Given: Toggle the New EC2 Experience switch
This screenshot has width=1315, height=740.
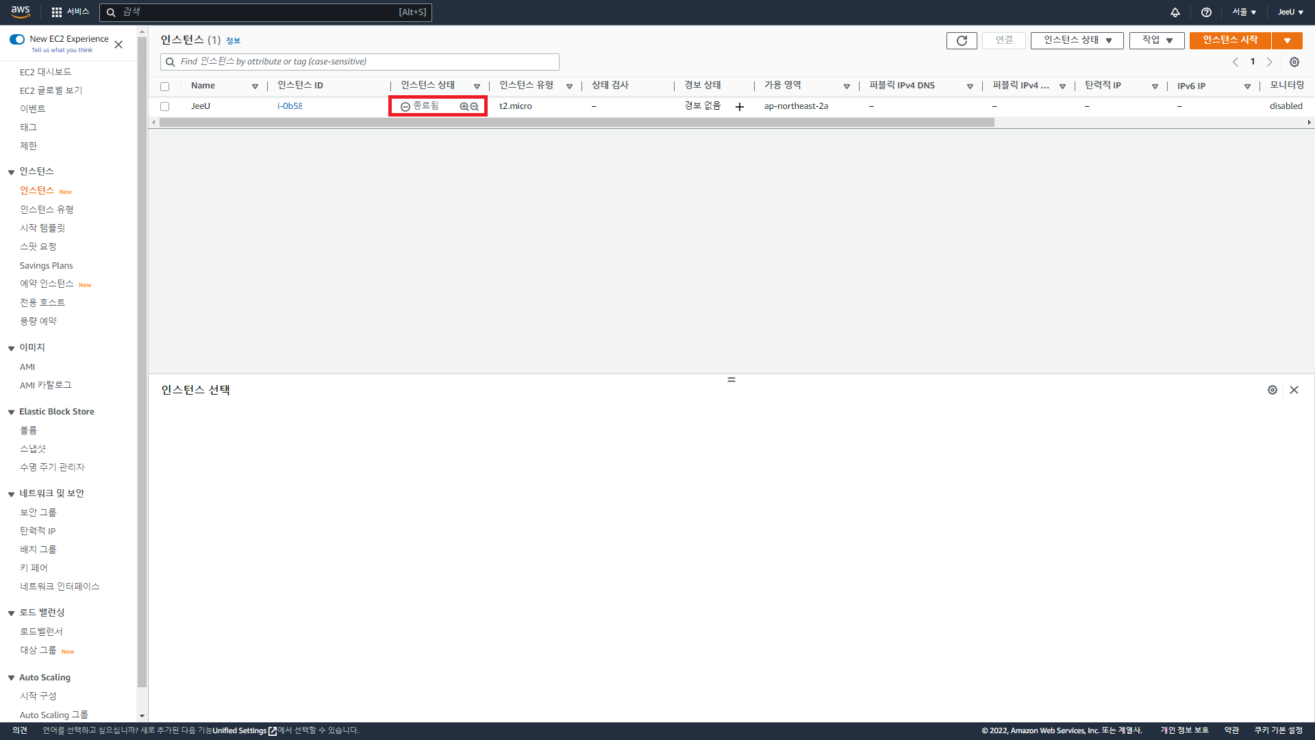Looking at the screenshot, I should coord(17,39).
